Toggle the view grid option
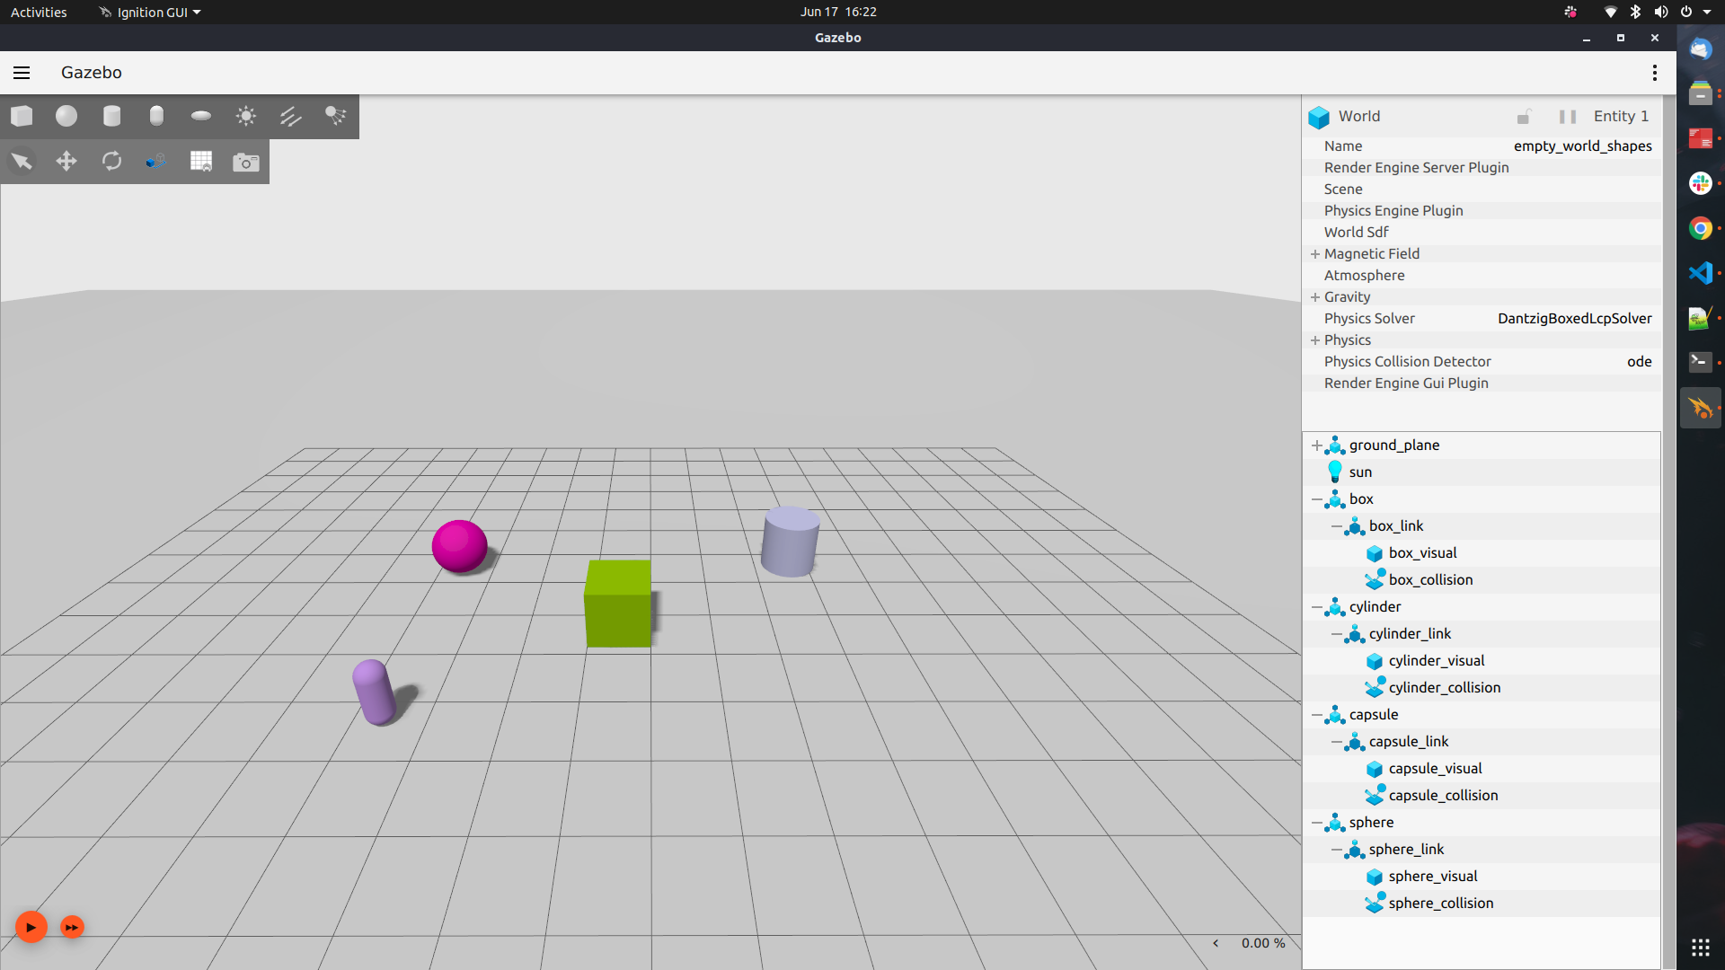Image resolution: width=1725 pixels, height=970 pixels. pos(201,162)
